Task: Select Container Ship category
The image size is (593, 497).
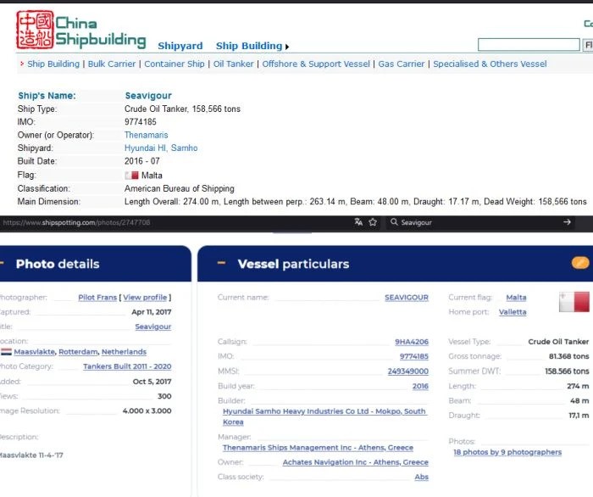Action: point(175,64)
